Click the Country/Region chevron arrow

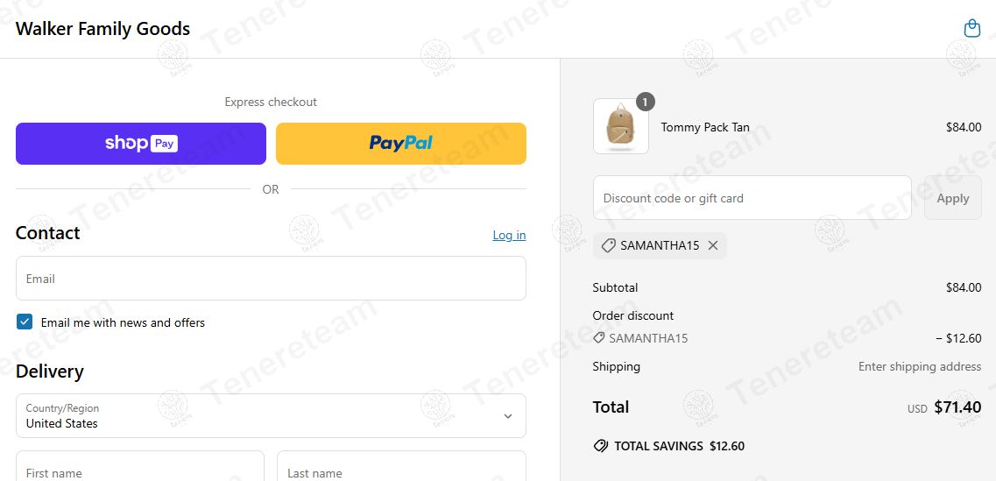pyautogui.click(x=508, y=416)
